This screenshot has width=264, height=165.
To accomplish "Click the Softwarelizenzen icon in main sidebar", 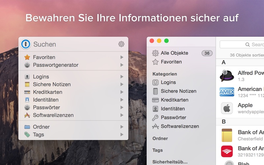I will pos(155,126).
